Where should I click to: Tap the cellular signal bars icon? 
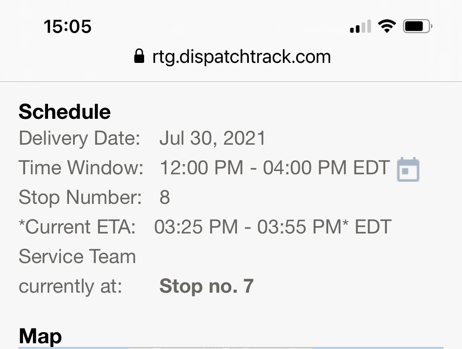point(359,25)
